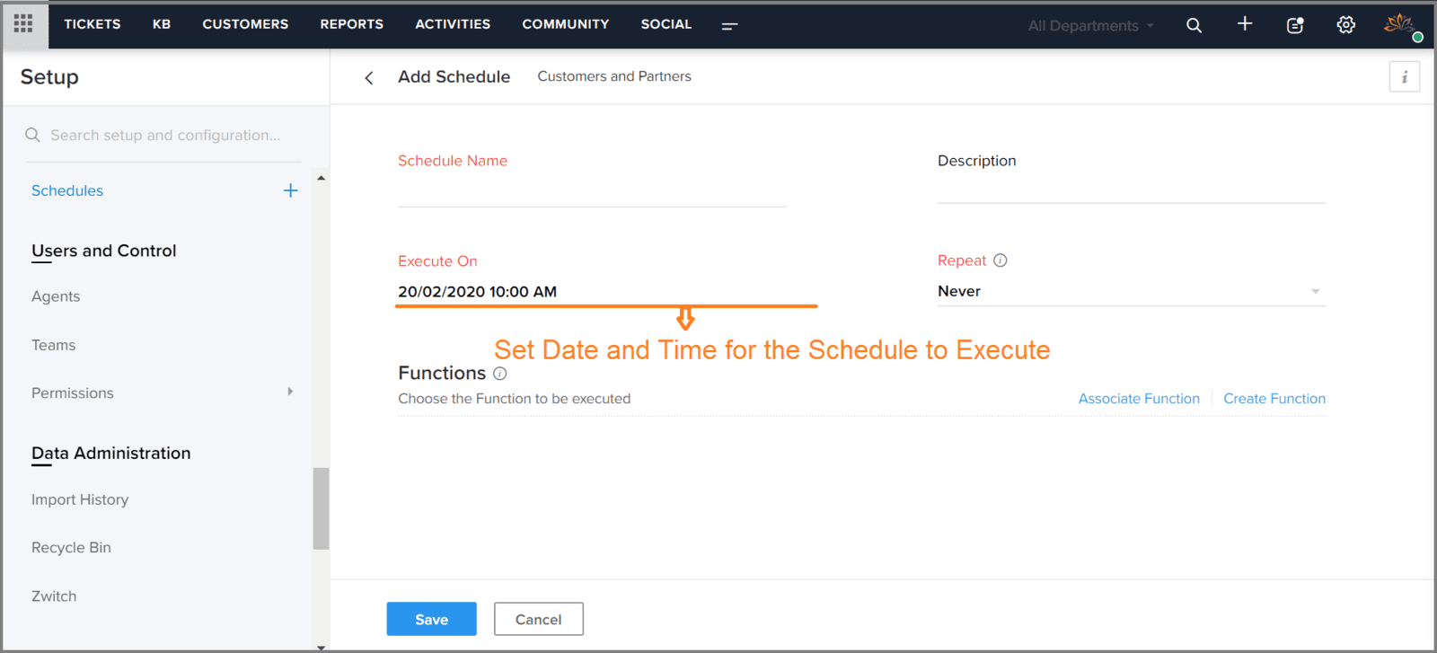The image size is (1437, 653).
Task: Click the plus quick-add icon in header
Action: (x=1245, y=24)
